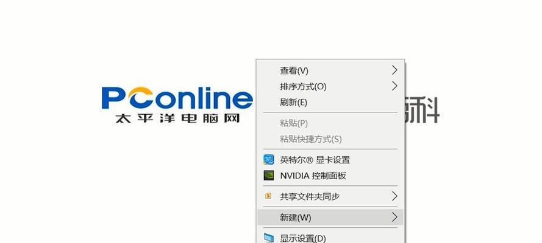Select the 共享文件夹同步 text label

click(x=310, y=197)
